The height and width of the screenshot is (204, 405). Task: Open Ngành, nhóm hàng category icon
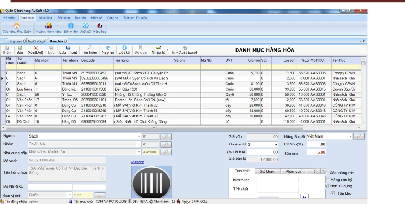point(49,26)
